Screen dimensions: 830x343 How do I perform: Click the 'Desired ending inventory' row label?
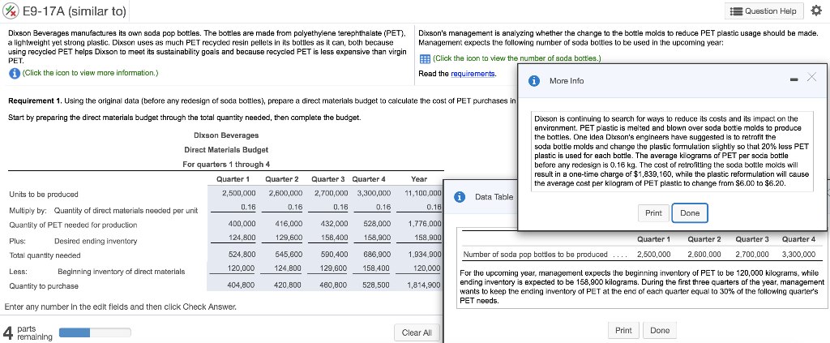[x=96, y=242]
